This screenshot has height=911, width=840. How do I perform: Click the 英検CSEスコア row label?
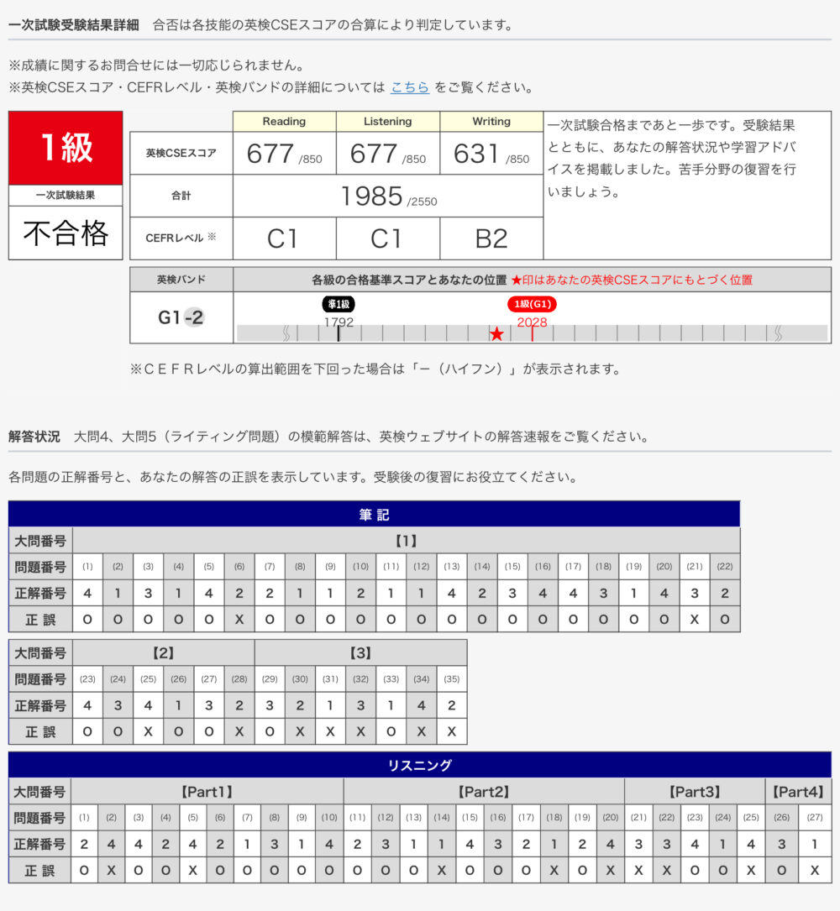coord(181,154)
